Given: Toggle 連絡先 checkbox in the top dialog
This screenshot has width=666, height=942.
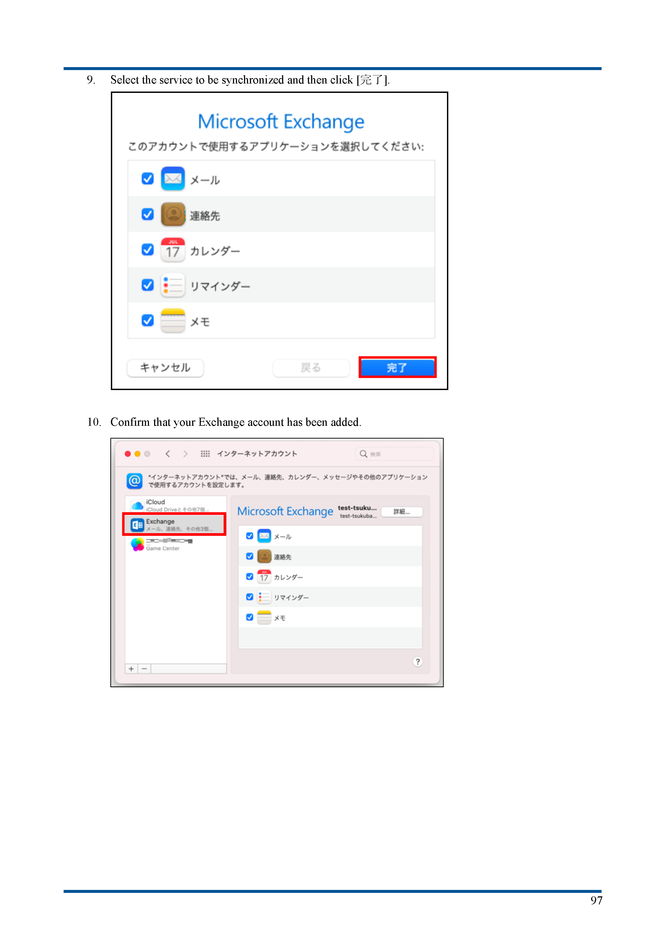Looking at the screenshot, I should 147,214.
